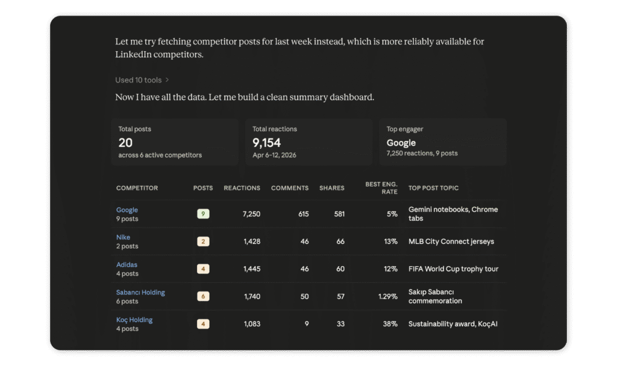Click the Best Eng. Rate column header

coord(381,188)
